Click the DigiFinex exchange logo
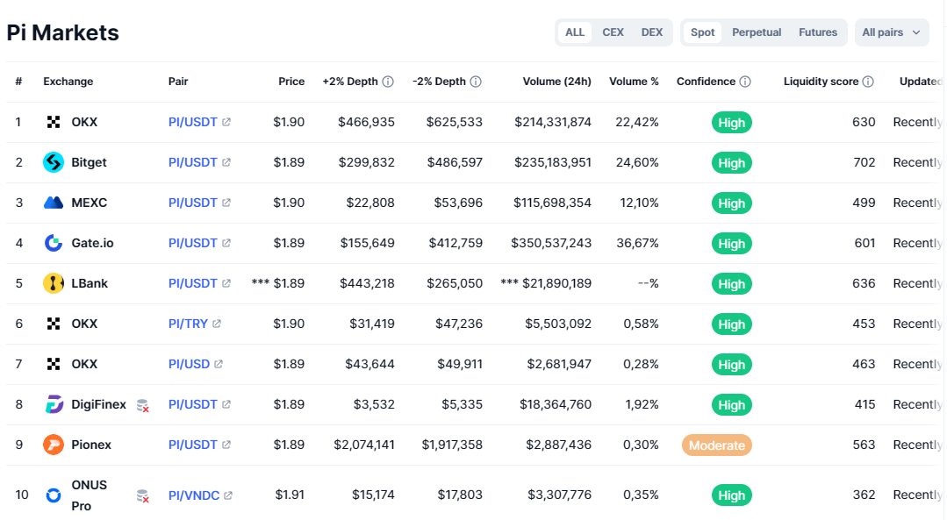The width and height of the screenshot is (947, 520). (54, 404)
